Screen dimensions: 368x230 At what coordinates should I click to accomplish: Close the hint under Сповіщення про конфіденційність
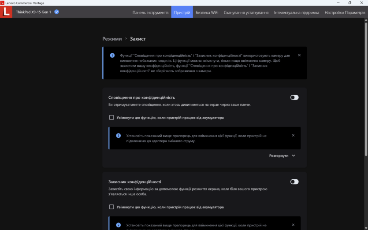tap(293, 135)
